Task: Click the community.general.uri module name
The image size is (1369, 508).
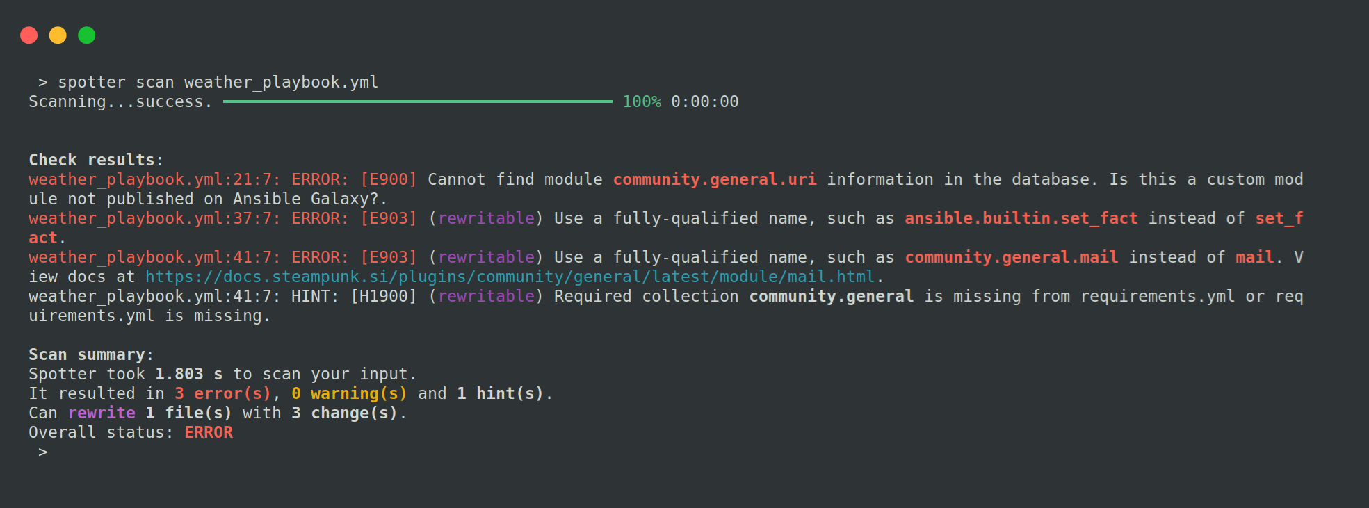Action: [714, 180]
